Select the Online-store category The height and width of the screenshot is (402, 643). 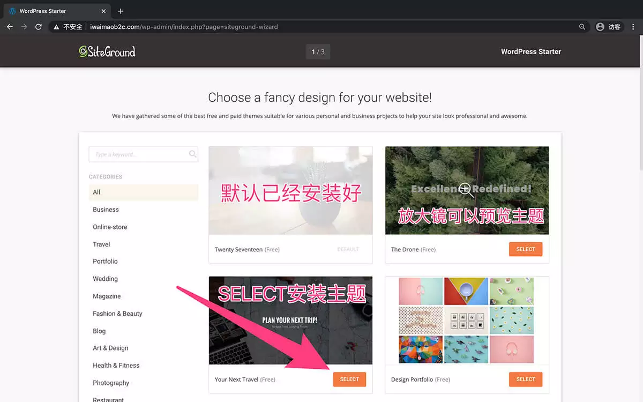[110, 227]
